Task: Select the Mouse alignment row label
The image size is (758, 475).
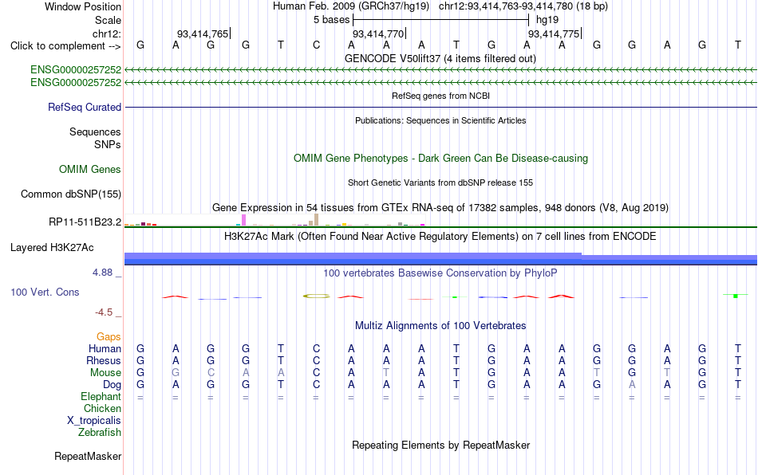Action: pos(105,373)
